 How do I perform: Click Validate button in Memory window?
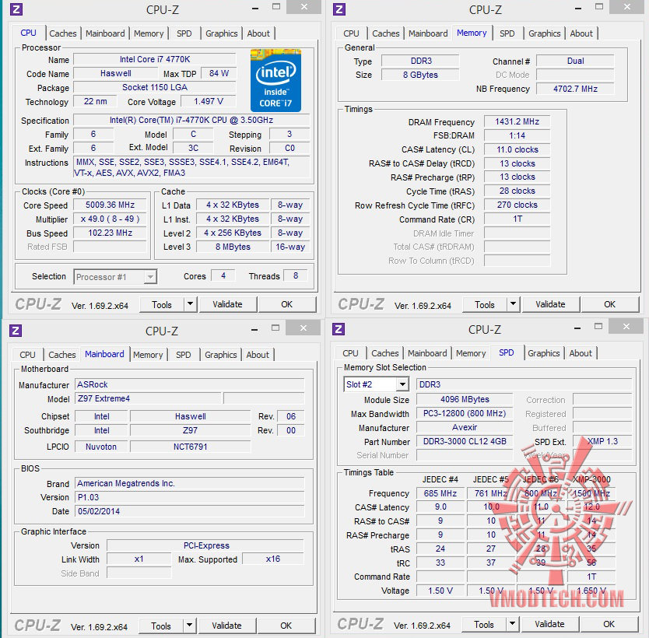click(x=550, y=304)
